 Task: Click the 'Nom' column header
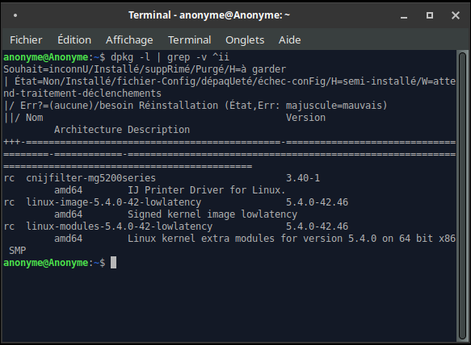coord(35,118)
